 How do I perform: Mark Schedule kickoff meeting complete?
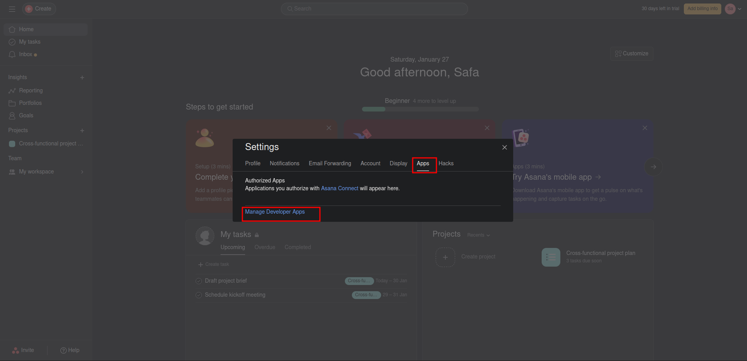pyautogui.click(x=199, y=295)
